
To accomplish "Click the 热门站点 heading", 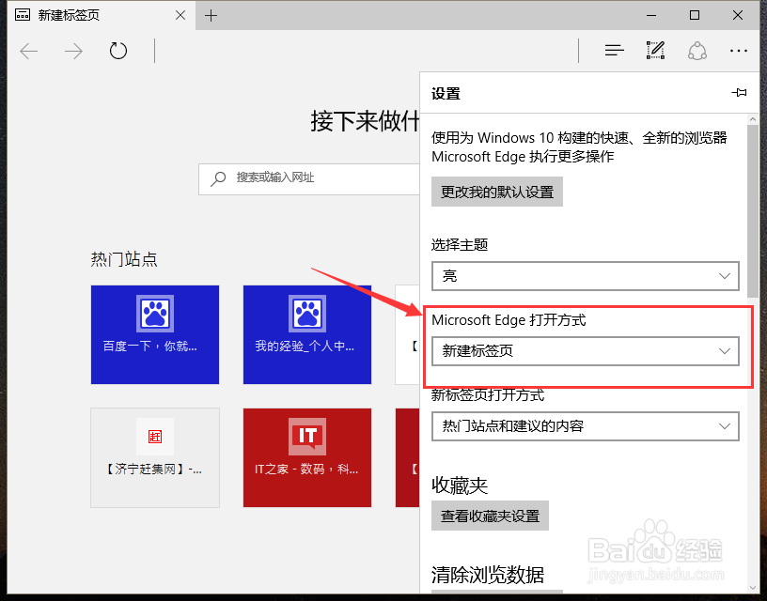I will (x=124, y=259).
